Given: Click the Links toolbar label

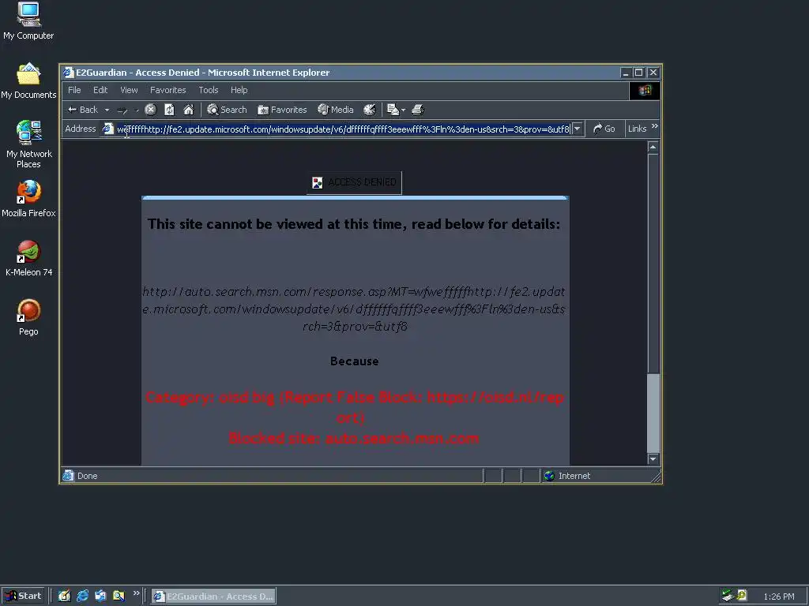Looking at the screenshot, I should (638, 129).
